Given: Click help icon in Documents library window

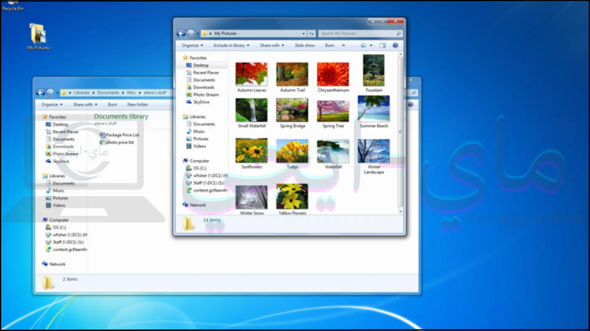Looking at the screenshot, I should [x=411, y=105].
